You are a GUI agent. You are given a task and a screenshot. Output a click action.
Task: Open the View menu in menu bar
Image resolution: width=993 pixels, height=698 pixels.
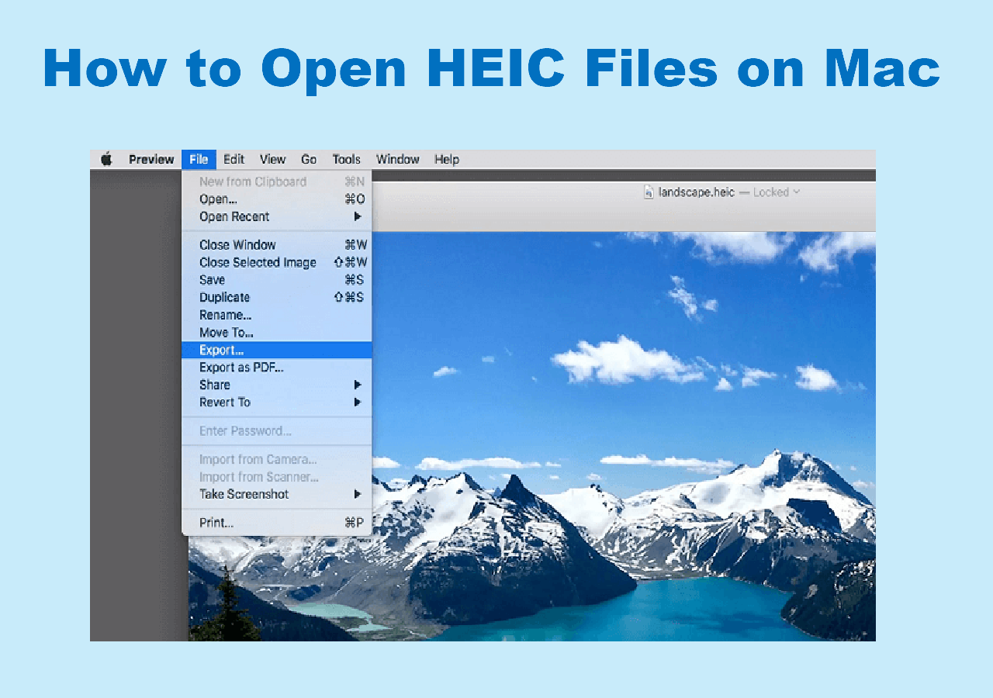pyautogui.click(x=272, y=160)
